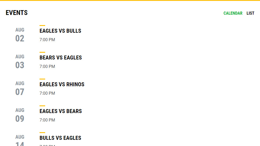
Task: Click the 7:00 PM time under Eagles vs Bulls
Action: click(x=47, y=40)
